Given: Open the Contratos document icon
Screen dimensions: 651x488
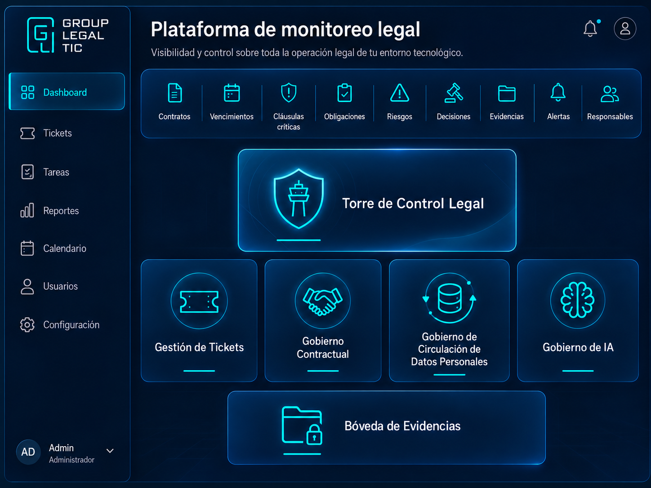Looking at the screenshot, I should pos(174,93).
